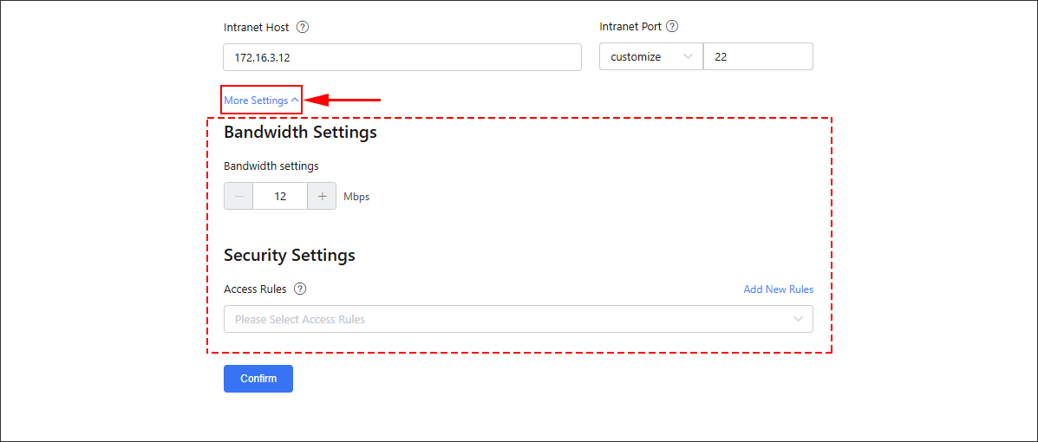
Task: Click the Intranet Host field with 172.16.3.12
Action: pyautogui.click(x=402, y=57)
